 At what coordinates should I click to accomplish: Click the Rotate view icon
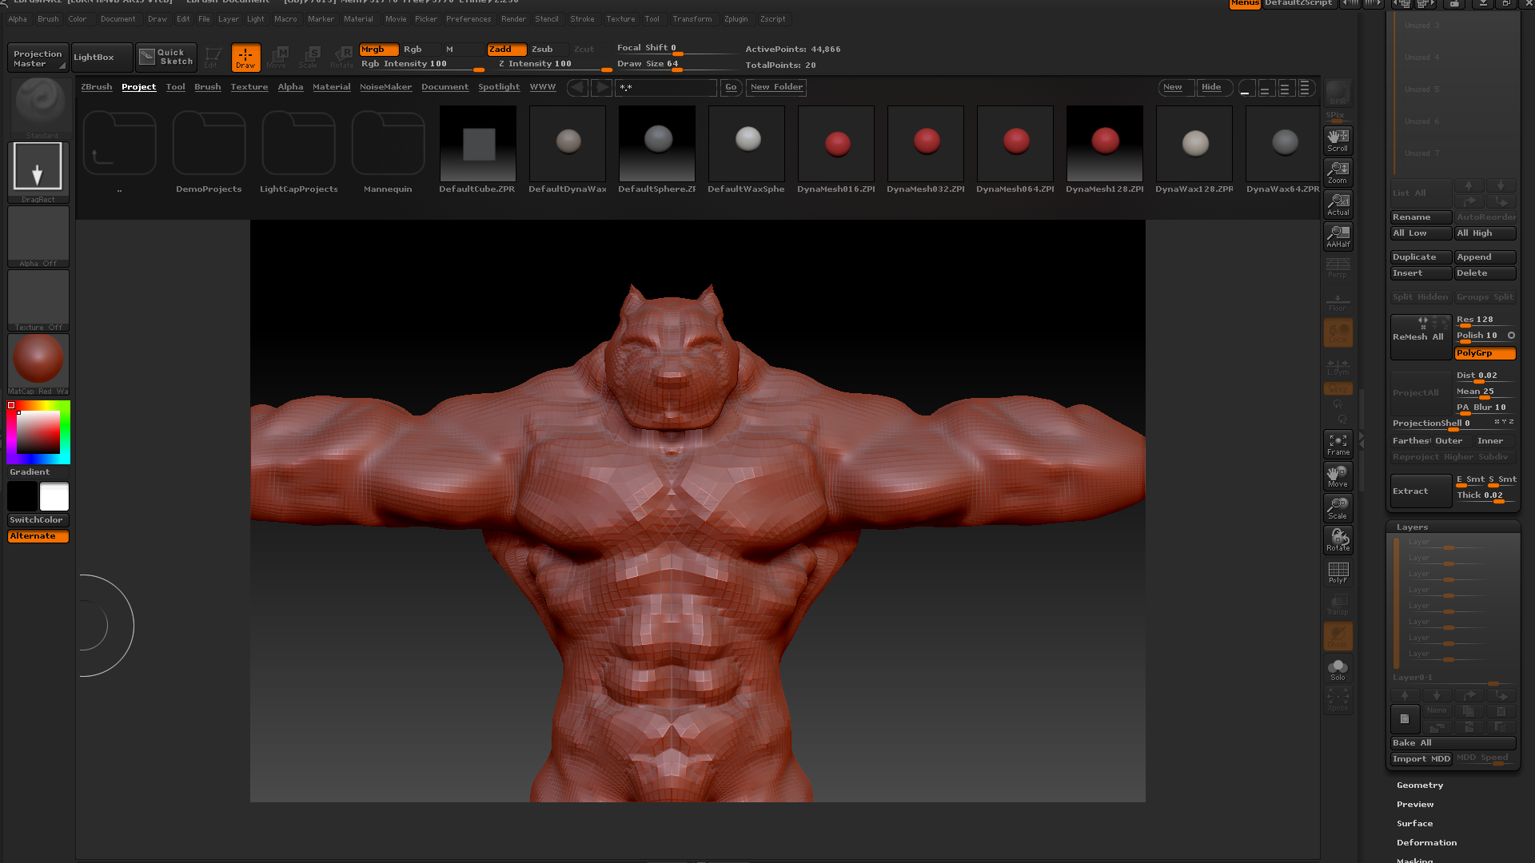(x=1338, y=540)
